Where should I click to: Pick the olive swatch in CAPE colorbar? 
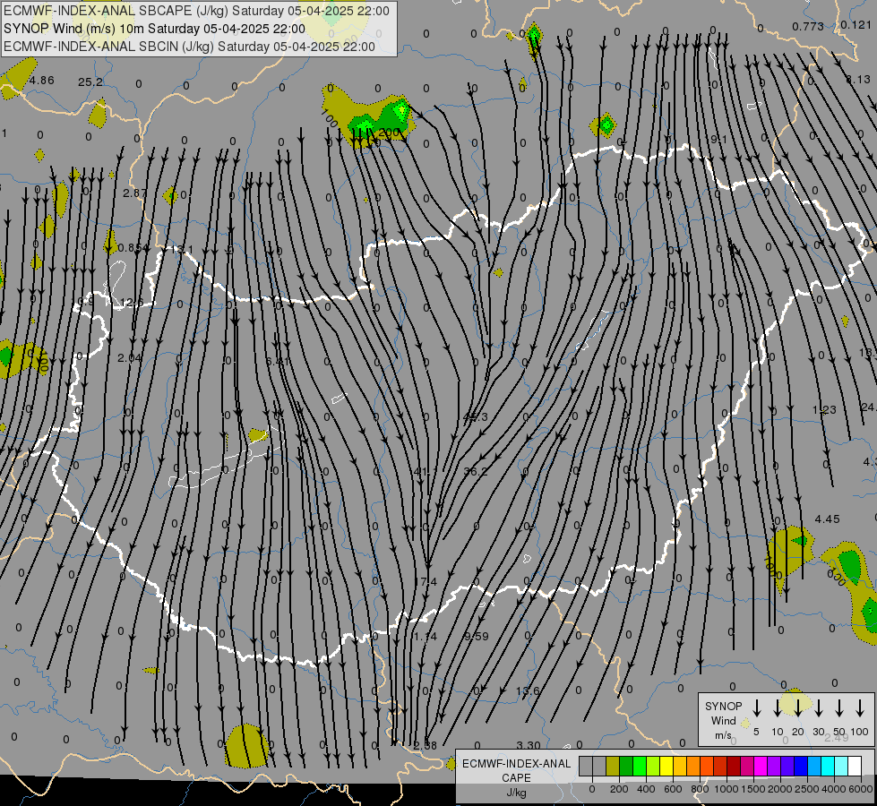click(x=613, y=766)
